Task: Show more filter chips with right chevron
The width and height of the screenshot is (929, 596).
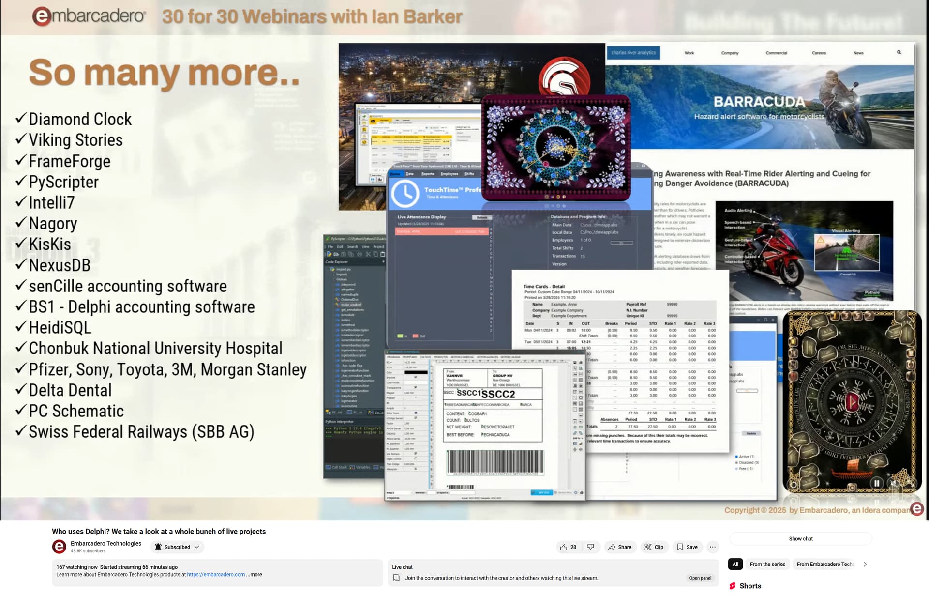Action: point(865,565)
